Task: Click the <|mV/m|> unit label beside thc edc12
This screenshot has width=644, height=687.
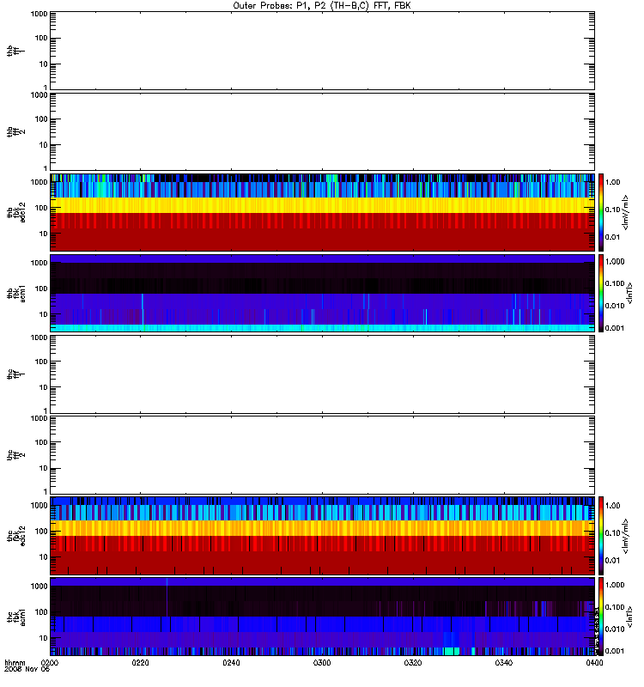Action: [x=626, y=536]
